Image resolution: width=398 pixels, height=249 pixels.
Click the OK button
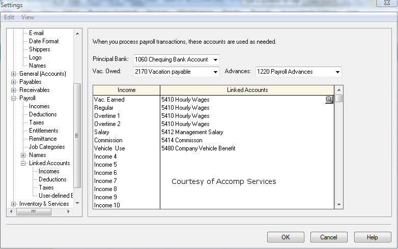286,237
